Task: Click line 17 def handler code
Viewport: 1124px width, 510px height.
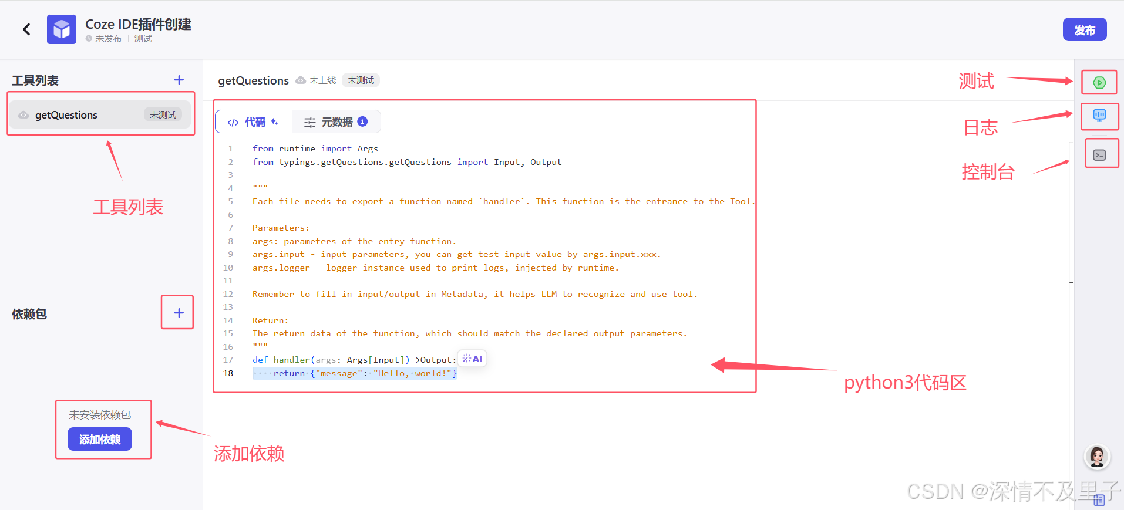Action: coord(355,360)
